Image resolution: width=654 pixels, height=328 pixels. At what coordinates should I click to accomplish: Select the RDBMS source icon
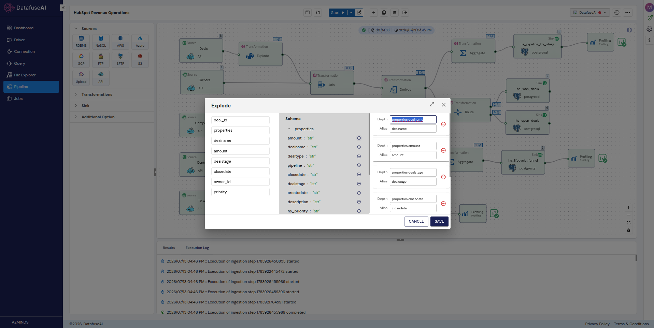[x=81, y=41]
